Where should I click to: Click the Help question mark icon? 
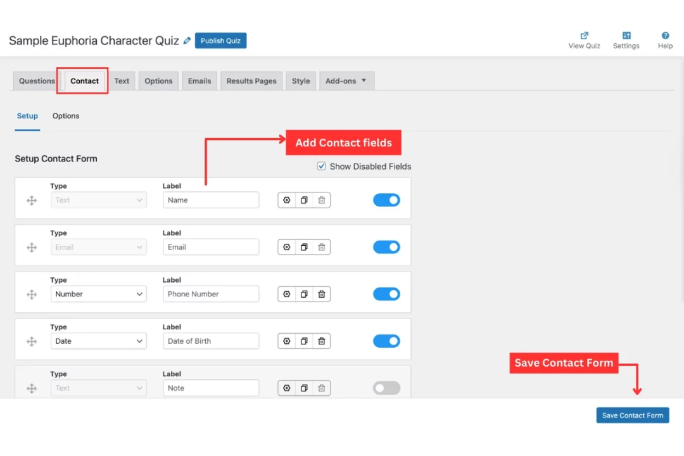click(x=665, y=35)
